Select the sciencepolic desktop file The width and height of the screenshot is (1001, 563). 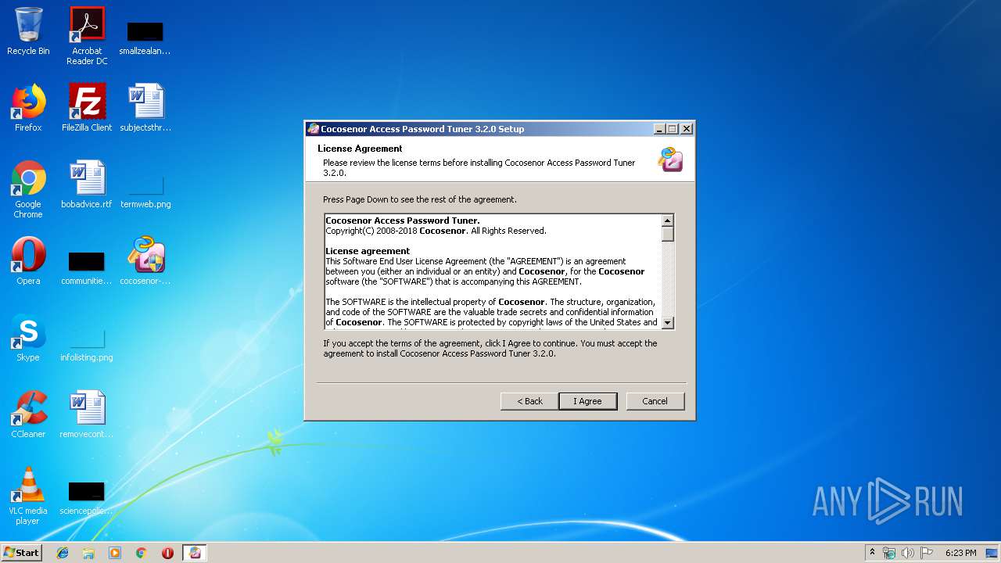(87, 497)
